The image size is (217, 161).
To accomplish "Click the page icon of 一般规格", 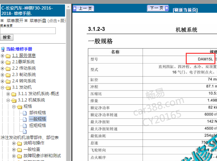I will click(25, 119).
